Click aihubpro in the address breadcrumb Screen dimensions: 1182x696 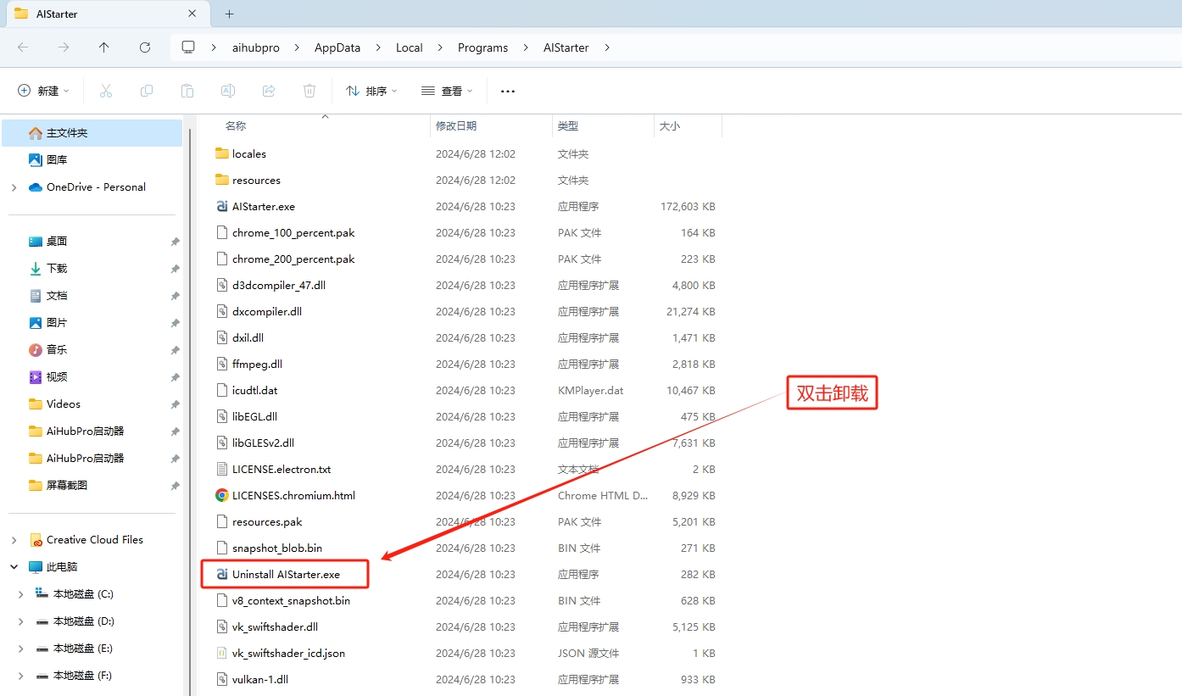point(255,47)
